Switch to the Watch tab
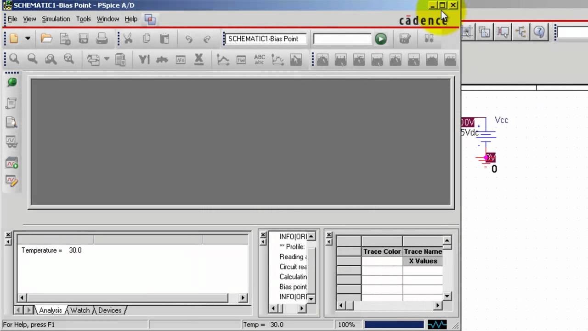This screenshot has width=588, height=331. tap(80, 310)
